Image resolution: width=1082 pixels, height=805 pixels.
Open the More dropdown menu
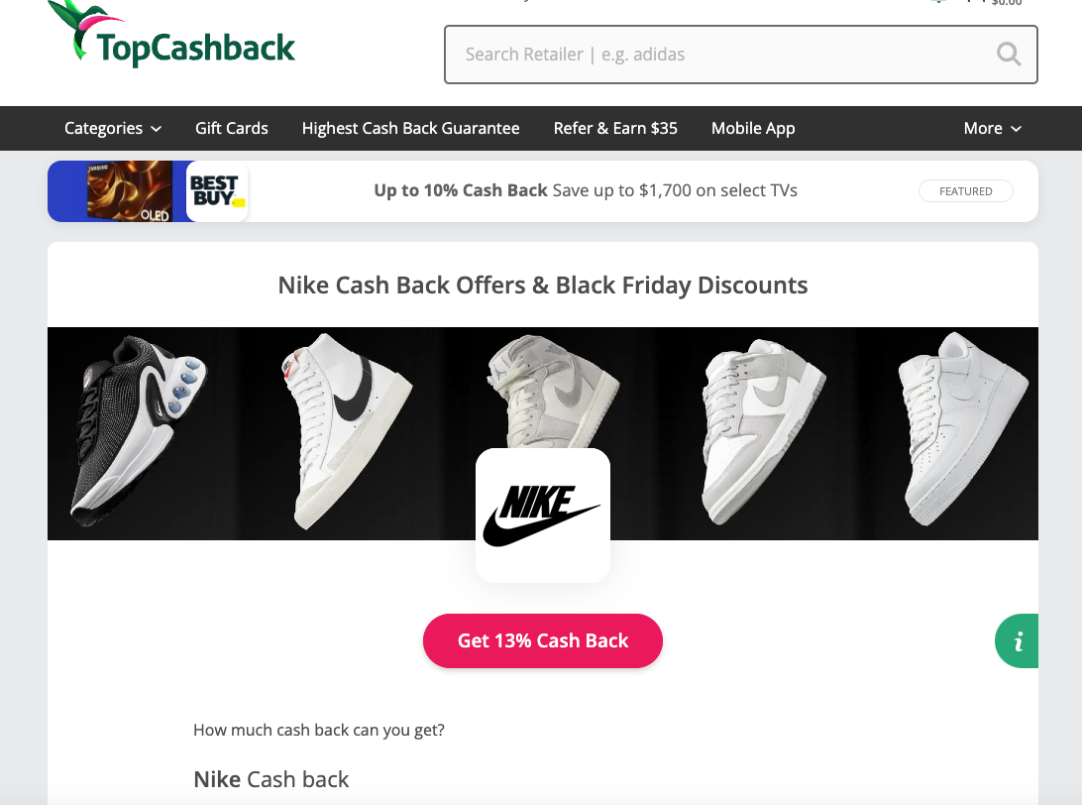pos(991,128)
